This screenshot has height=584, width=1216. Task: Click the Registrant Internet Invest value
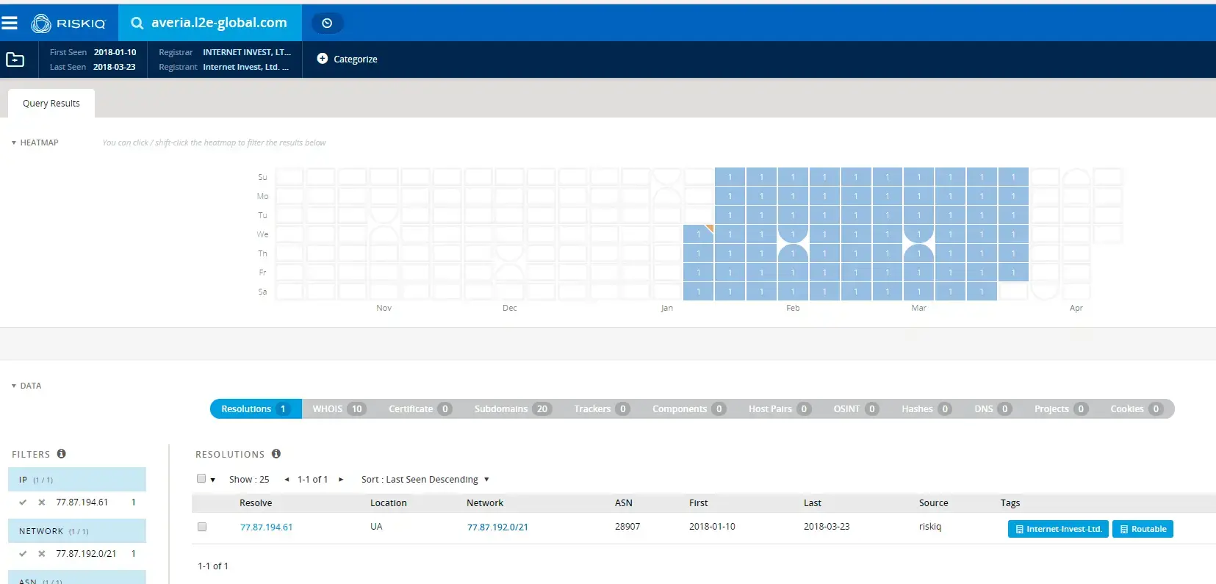click(x=245, y=67)
